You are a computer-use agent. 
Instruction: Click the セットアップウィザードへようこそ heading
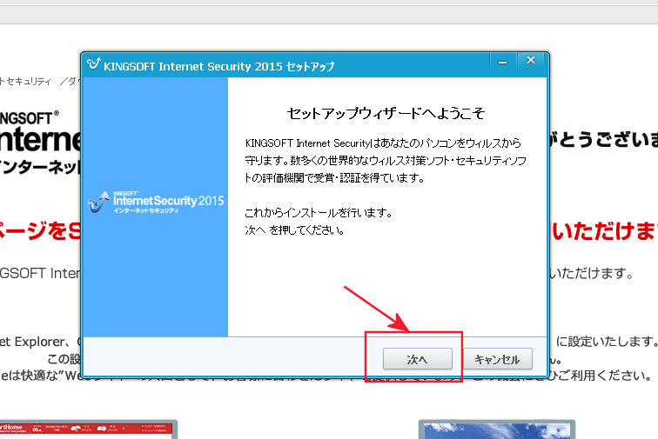[386, 113]
